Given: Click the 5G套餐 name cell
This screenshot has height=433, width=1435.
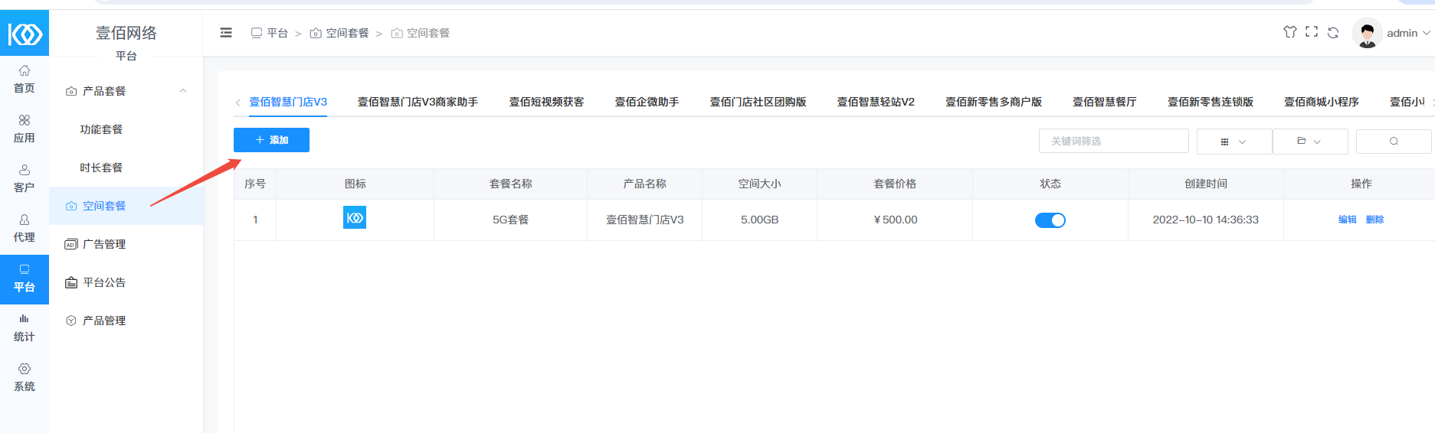Looking at the screenshot, I should coord(510,220).
